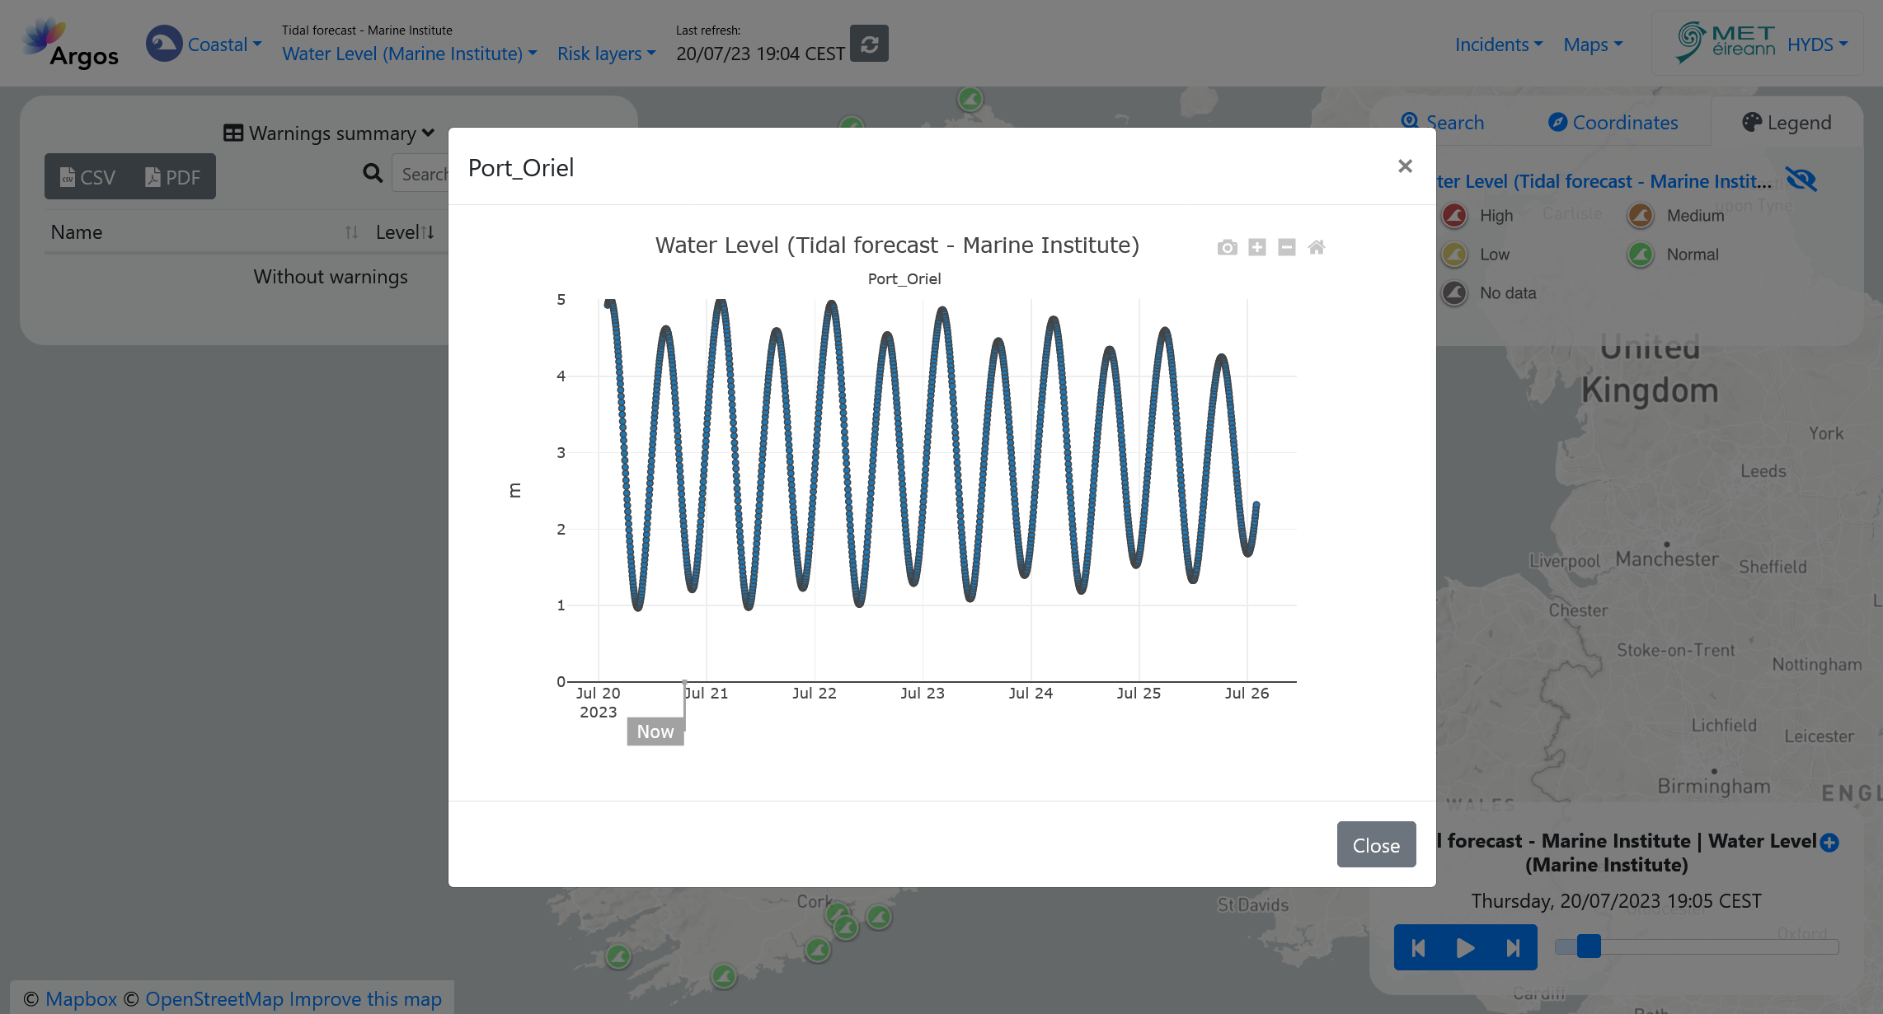The width and height of the screenshot is (1883, 1014).
Task: Click the Close button on Port_Oriel dialog
Action: 1374,844
